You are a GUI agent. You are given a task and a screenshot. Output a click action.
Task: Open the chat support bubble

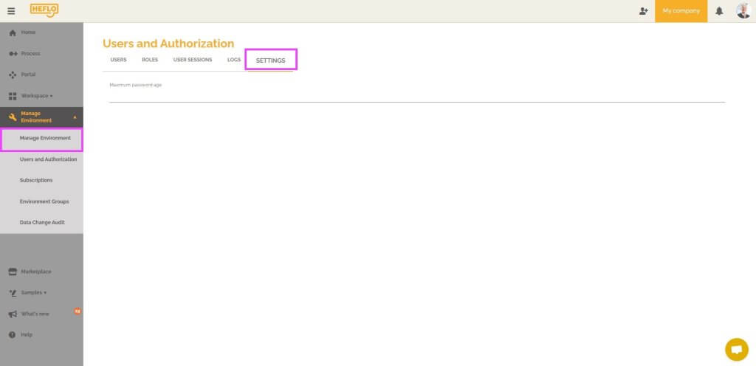point(736,348)
